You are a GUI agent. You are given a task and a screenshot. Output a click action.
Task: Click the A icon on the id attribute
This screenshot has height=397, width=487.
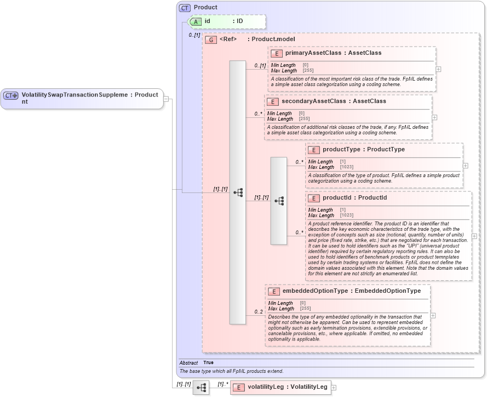pyautogui.click(x=194, y=21)
